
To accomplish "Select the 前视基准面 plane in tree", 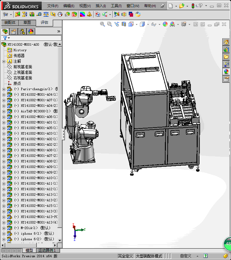I will click(x=23, y=67).
